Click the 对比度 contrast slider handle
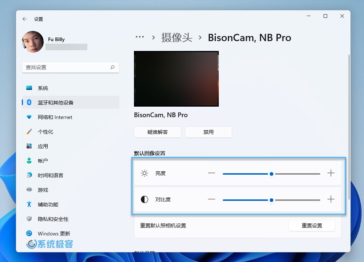Image resolution: width=364 pixels, height=262 pixels. (x=272, y=200)
